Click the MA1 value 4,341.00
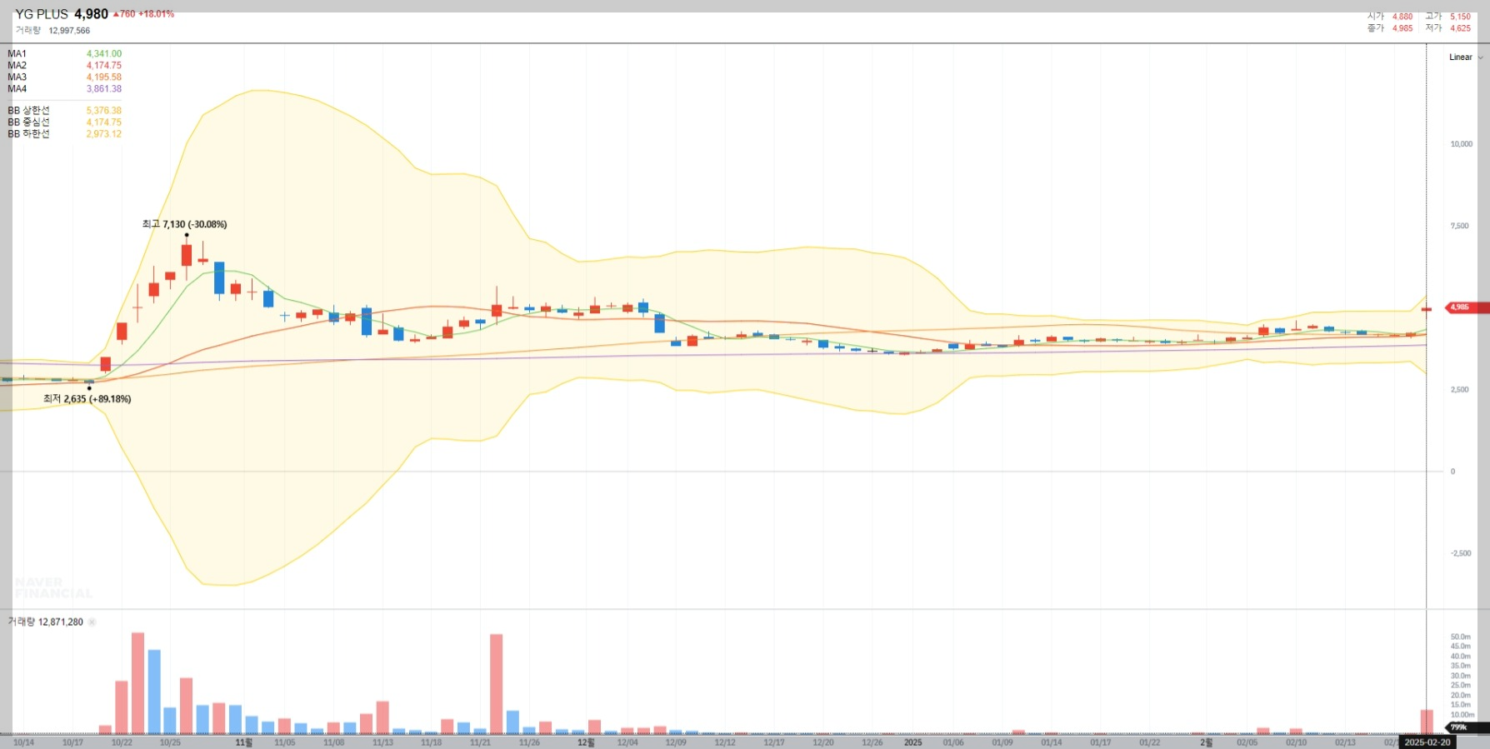 (x=104, y=54)
